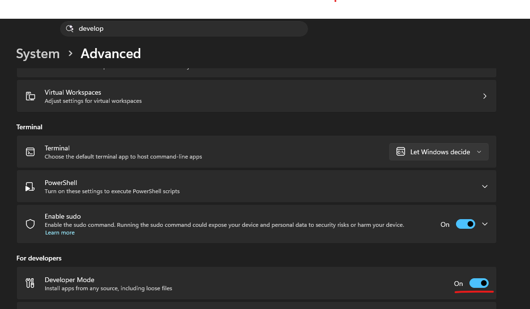Click the PowerShell script icon
Image resolution: width=530 pixels, height=309 pixels.
pos(30,186)
